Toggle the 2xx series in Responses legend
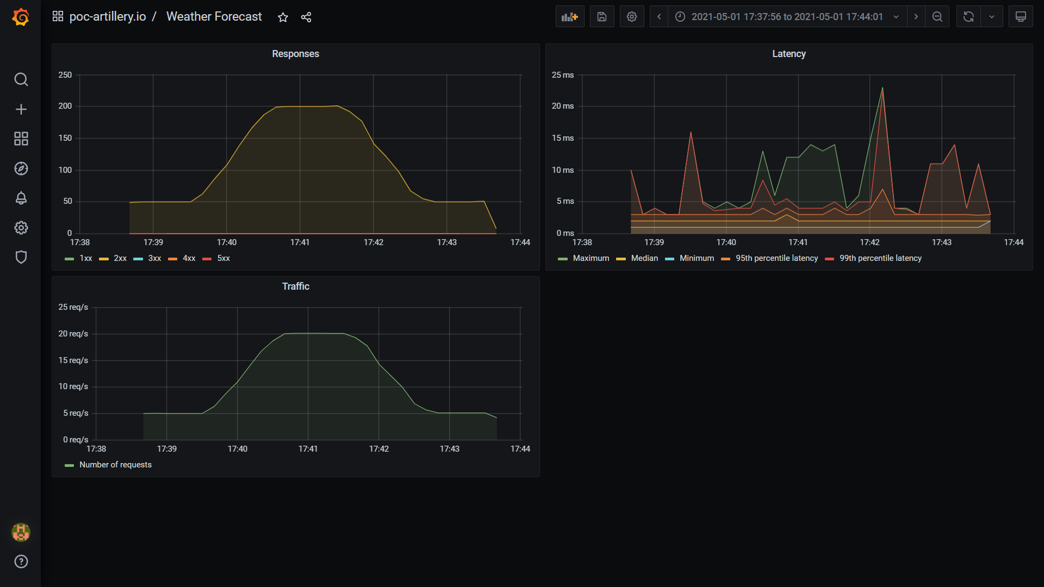The width and height of the screenshot is (1044, 587). coord(120,258)
